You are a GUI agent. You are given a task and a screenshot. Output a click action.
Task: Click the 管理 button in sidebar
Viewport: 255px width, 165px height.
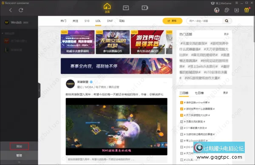[x=19, y=155]
